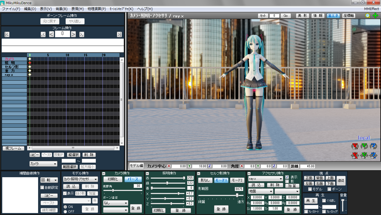Click the 再生 play button
The image size is (381, 215).
click(311, 201)
